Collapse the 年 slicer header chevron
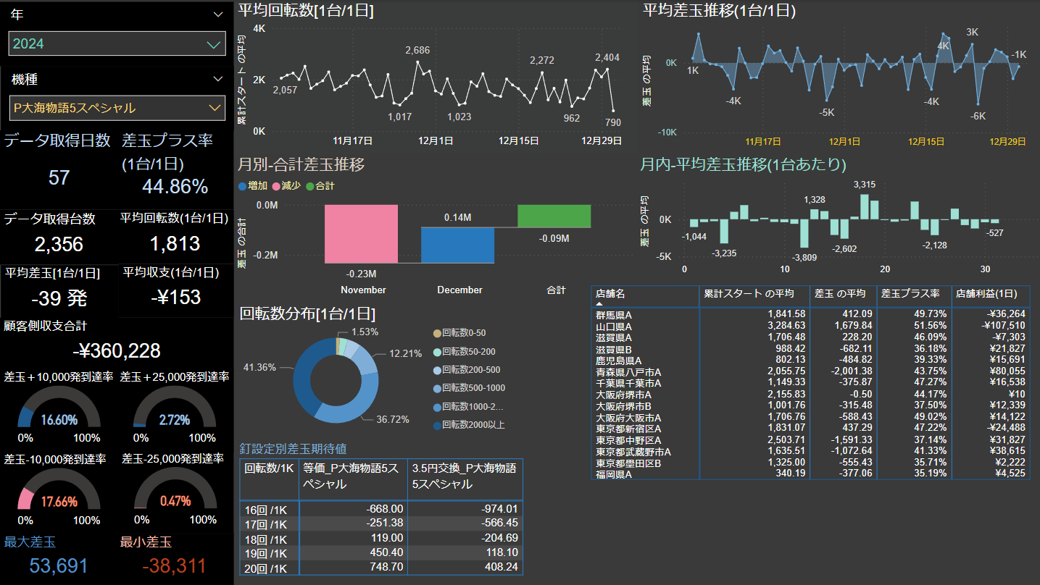This screenshot has width=1040, height=585. [218, 14]
